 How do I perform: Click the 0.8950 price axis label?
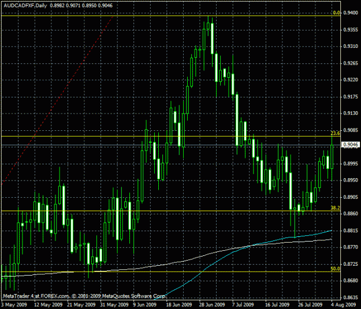351,180
